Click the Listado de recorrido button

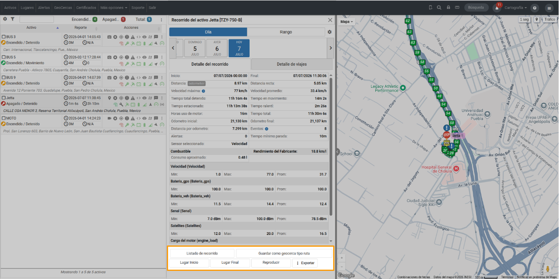point(202,253)
